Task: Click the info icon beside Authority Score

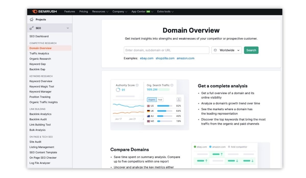Action: [x=137, y=85]
